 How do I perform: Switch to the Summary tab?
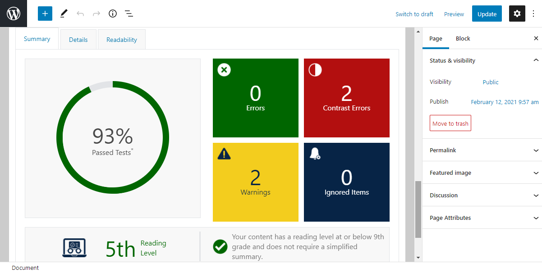tap(37, 39)
